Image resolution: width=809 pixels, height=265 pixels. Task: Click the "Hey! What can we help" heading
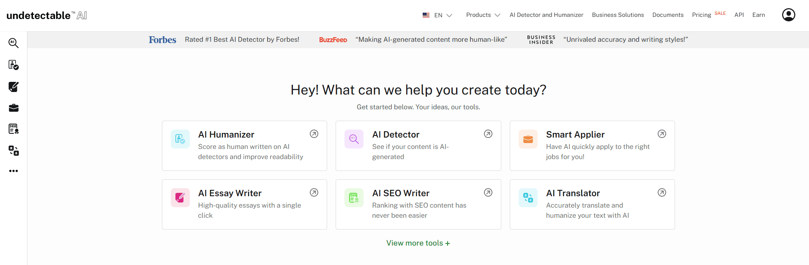(418, 90)
